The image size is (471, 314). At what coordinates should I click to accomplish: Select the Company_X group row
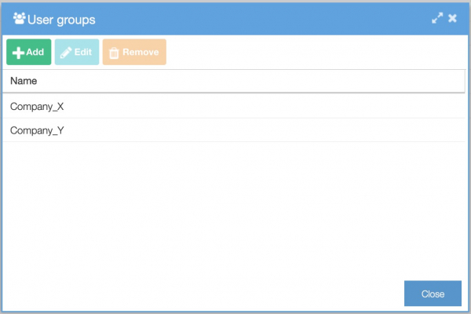(234, 107)
